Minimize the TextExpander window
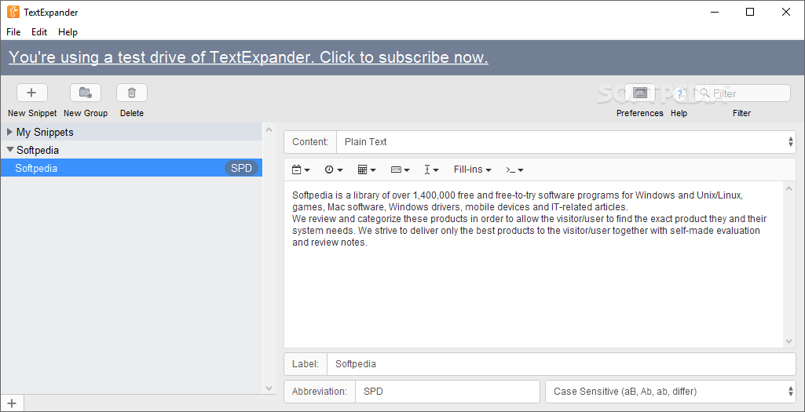 (x=714, y=12)
